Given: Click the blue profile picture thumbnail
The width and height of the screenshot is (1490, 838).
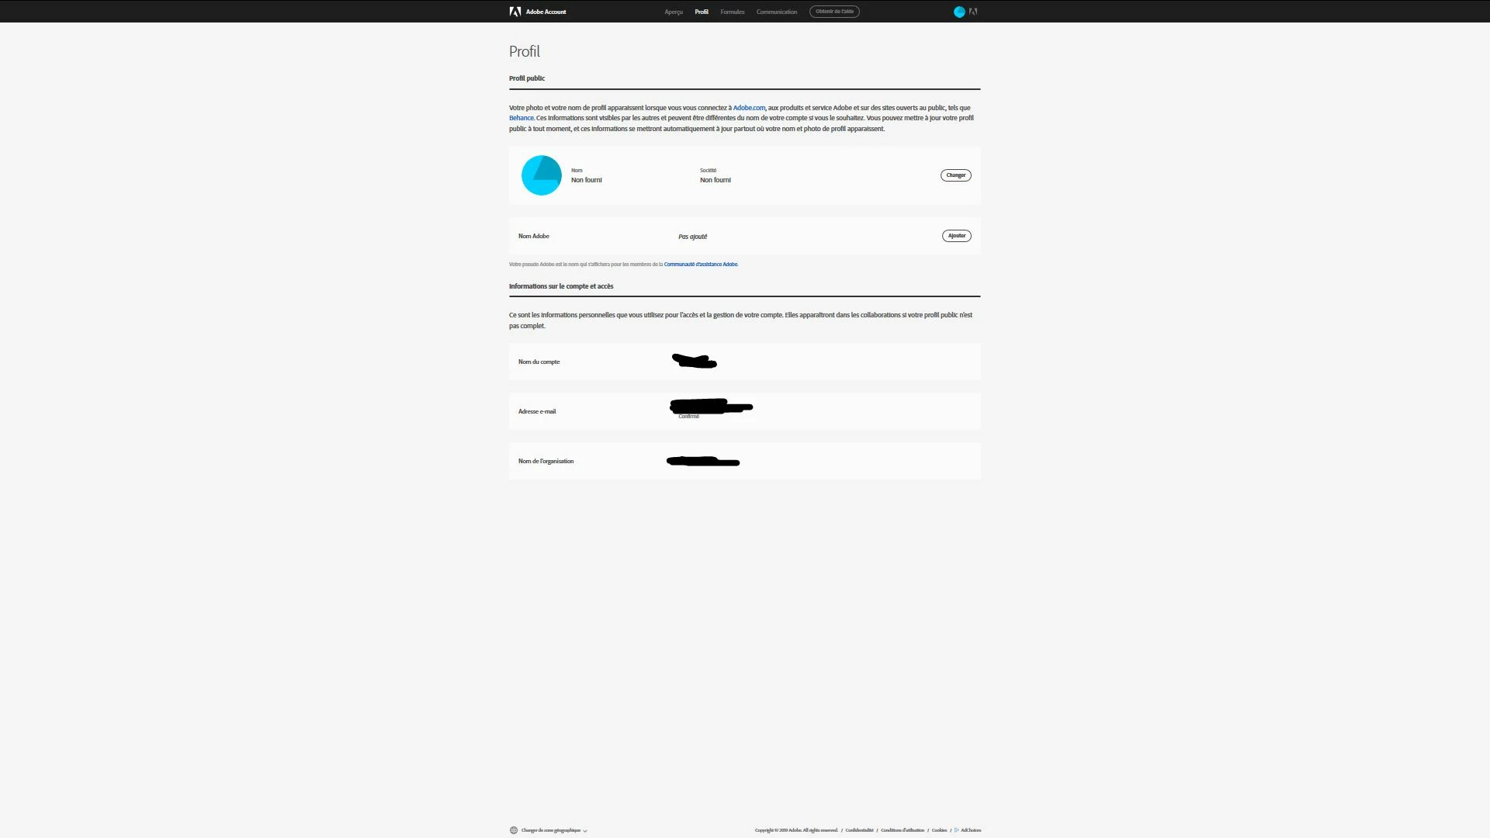Looking at the screenshot, I should [541, 175].
